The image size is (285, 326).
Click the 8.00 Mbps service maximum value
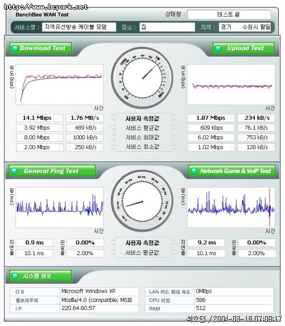click(x=40, y=138)
